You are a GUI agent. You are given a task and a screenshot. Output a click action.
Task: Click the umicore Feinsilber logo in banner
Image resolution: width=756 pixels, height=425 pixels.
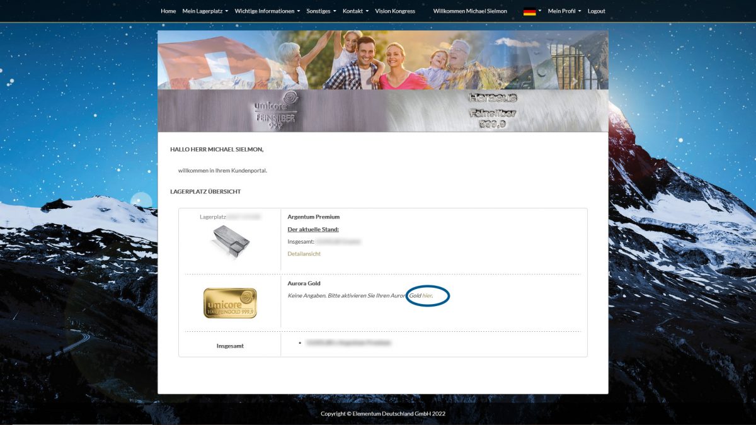[x=276, y=111]
